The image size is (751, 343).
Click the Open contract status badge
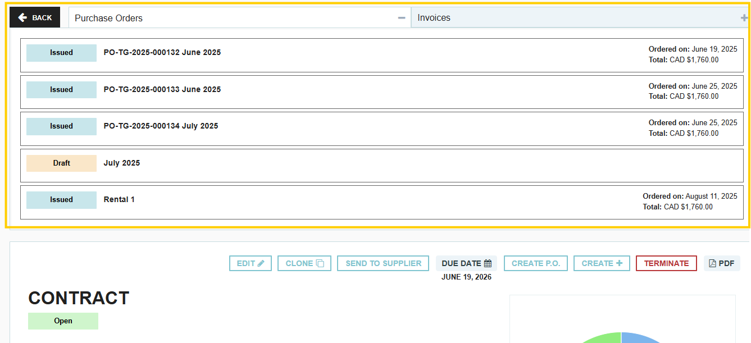tap(63, 321)
